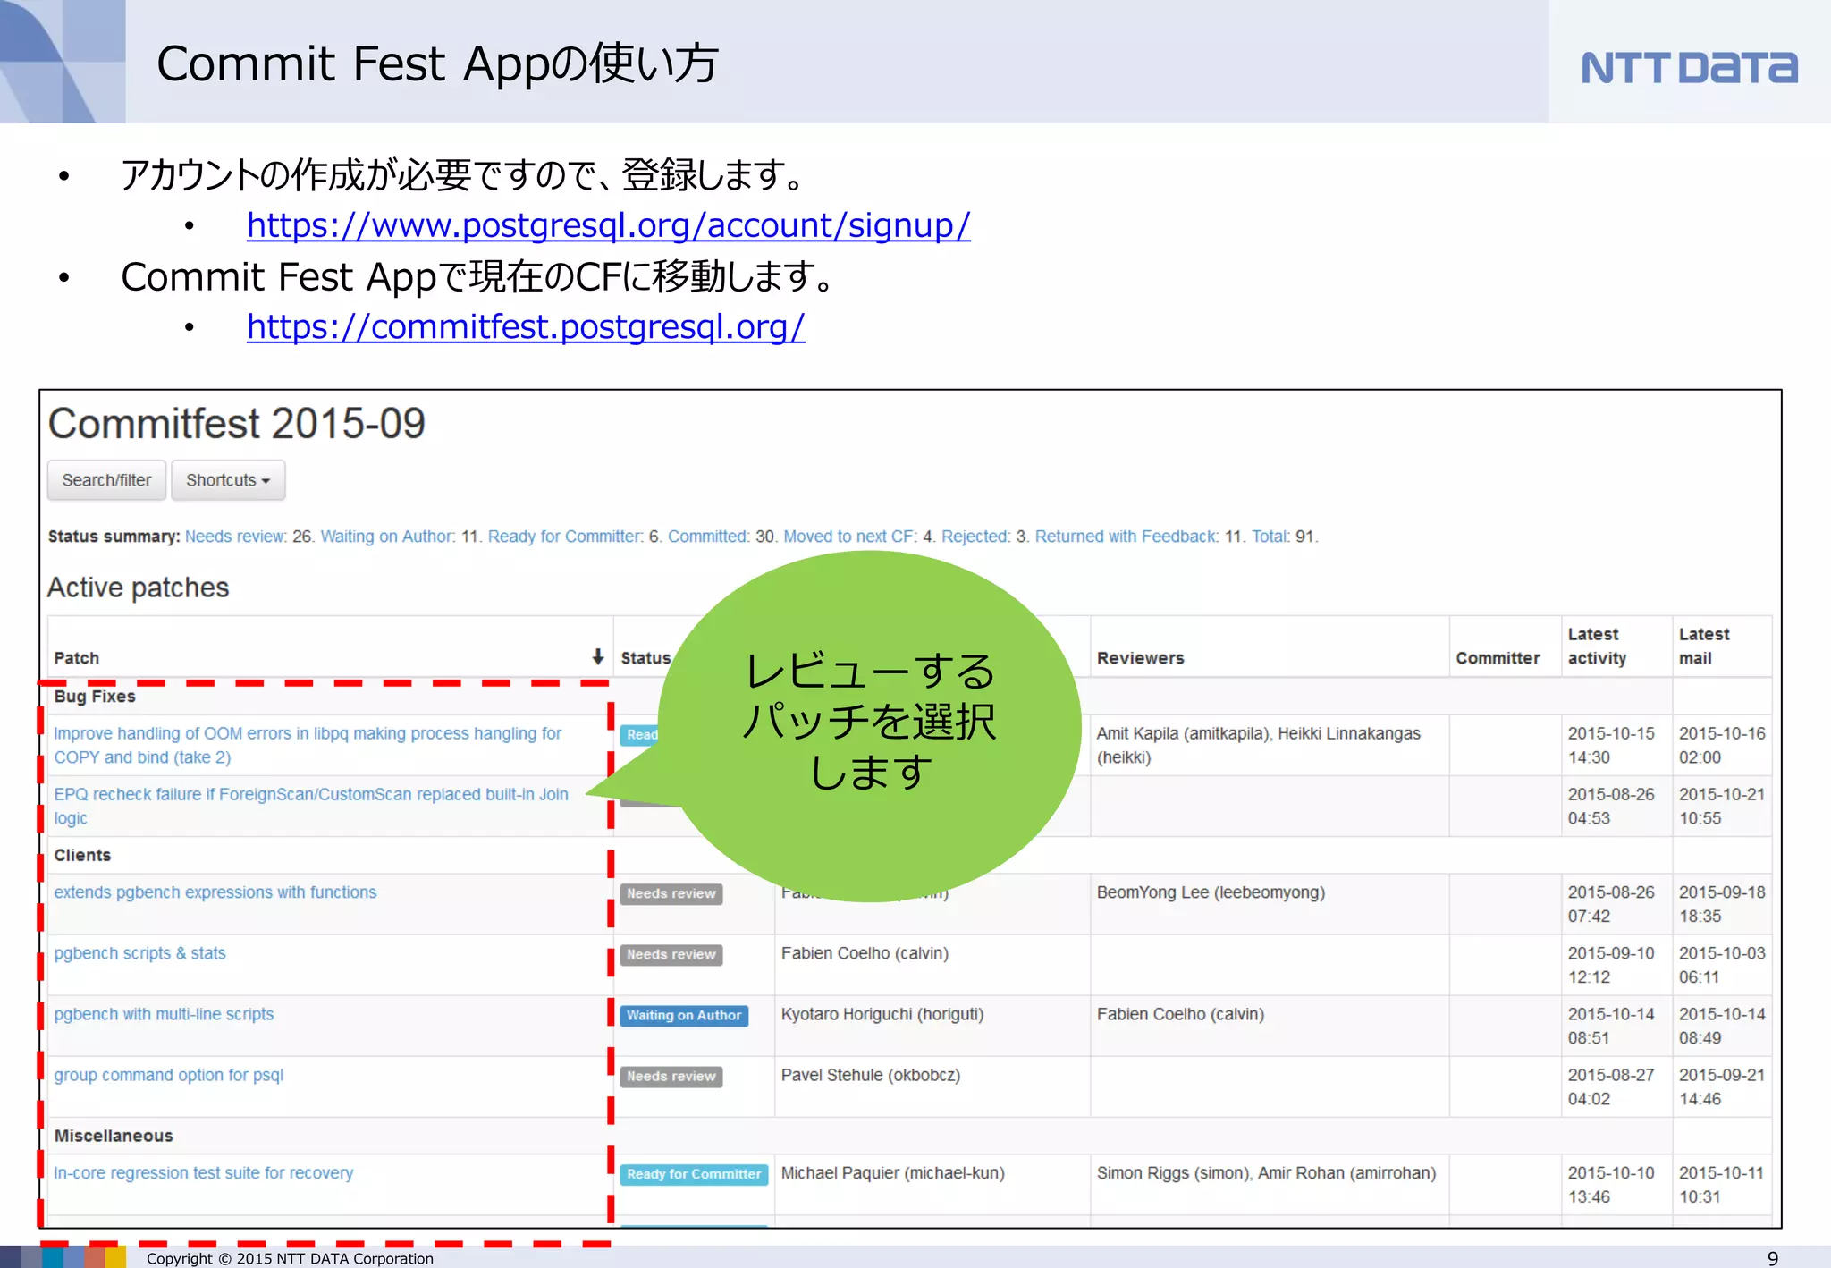1831x1268 pixels.
Task: Click the Clients group heading
Action: pyautogui.click(x=82, y=856)
